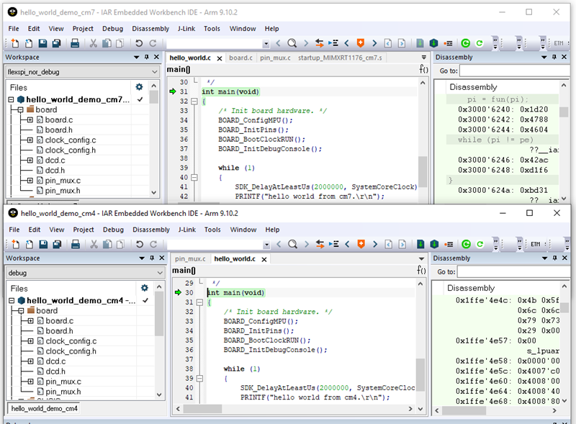Collapse code fold at line 40 in cm7
This screenshot has height=424, width=576.
pyautogui.click(x=194, y=178)
